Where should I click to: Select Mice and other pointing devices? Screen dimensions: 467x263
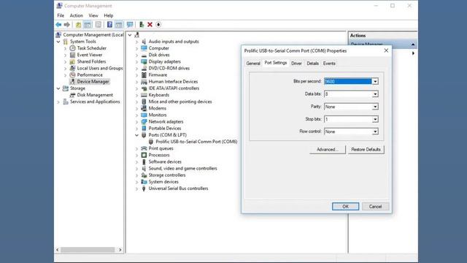coord(180,102)
